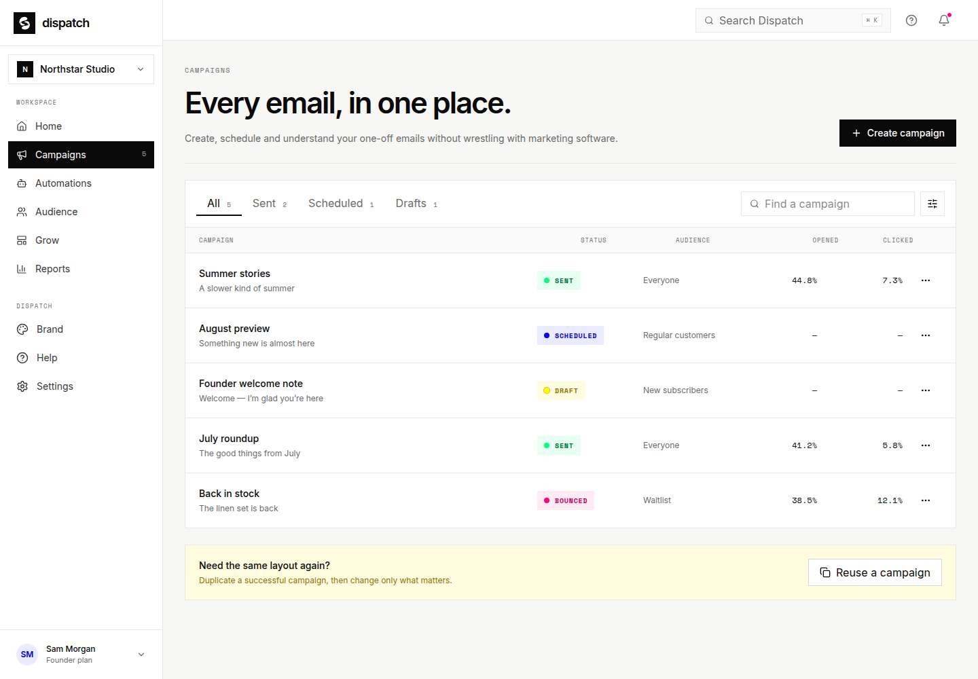
Task: Click the Automations robot icon
Action: 22,183
